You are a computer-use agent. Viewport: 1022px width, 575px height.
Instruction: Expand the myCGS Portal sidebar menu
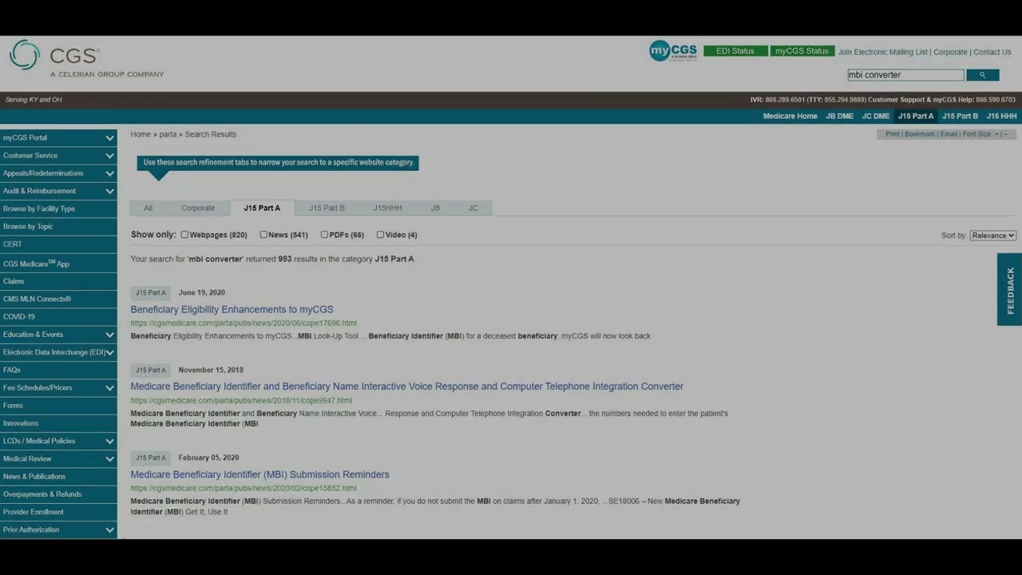(109, 138)
